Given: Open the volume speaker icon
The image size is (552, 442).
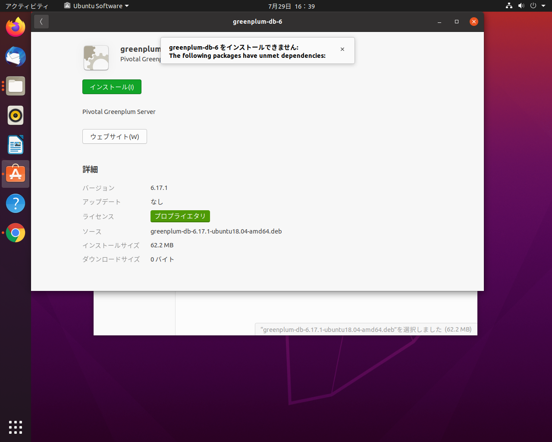Looking at the screenshot, I should pyautogui.click(x=521, y=6).
